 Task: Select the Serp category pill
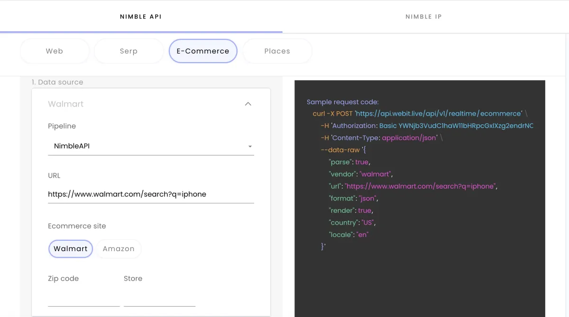point(128,51)
